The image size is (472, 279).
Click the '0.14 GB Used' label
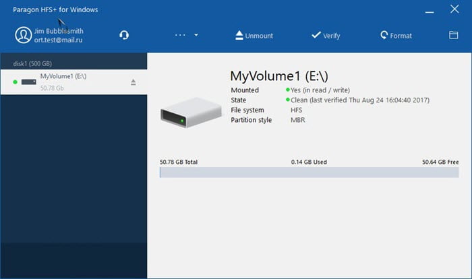coord(309,162)
